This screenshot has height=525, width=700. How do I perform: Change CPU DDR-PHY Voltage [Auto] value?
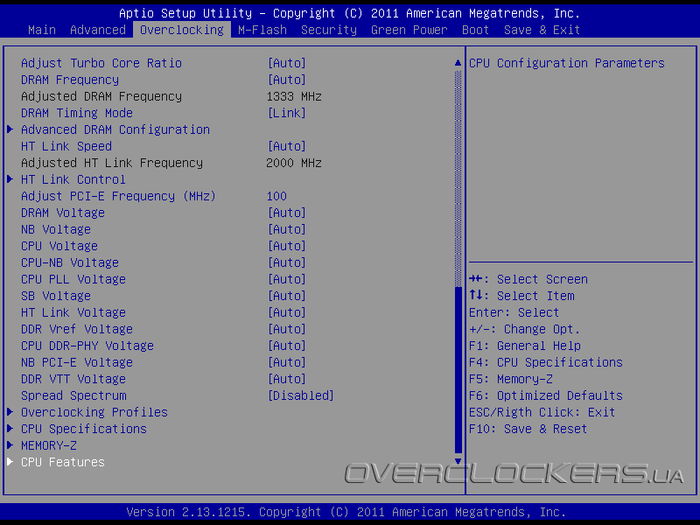point(287,346)
